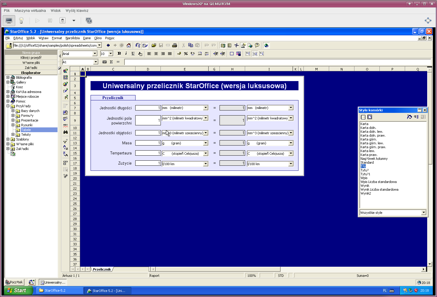437x297 pixels.
Task: Open a file with the folder icon
Action: pos(154,45)
